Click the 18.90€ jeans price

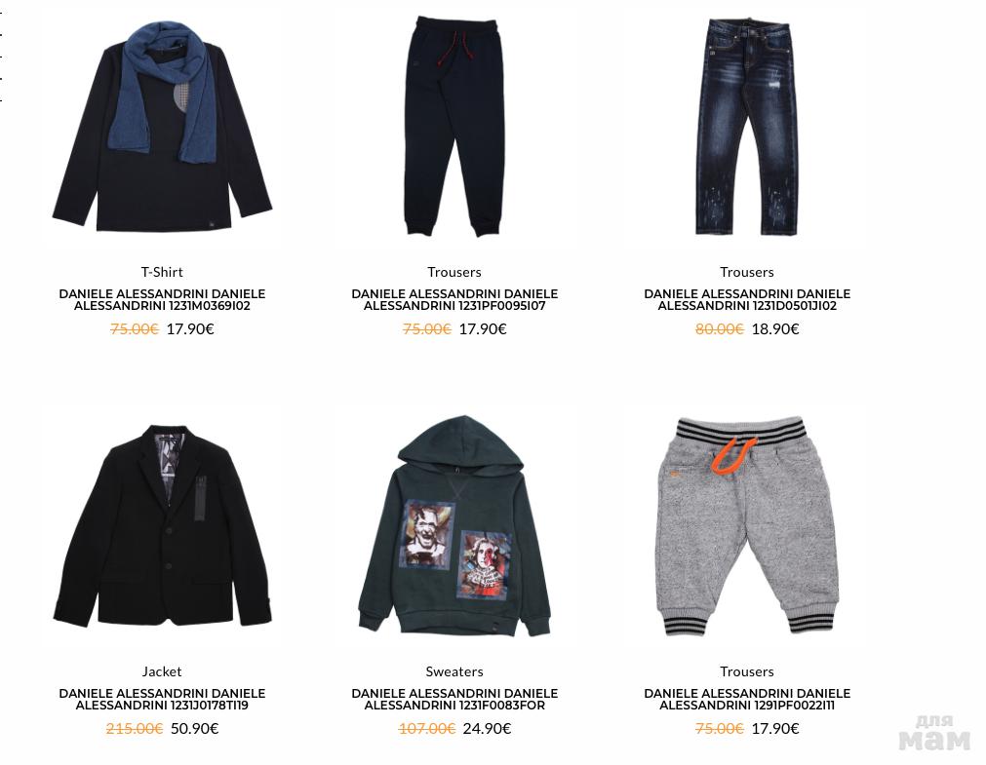(775, 328)
